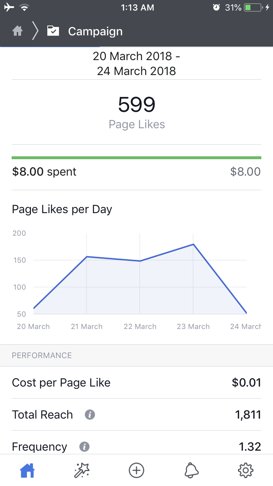Select the Campaign breadcrumb label

click(95, 31)
